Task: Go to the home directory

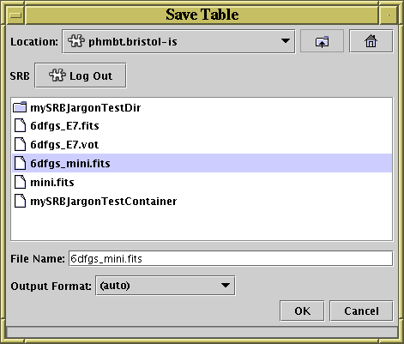Action: pos(371,41)
